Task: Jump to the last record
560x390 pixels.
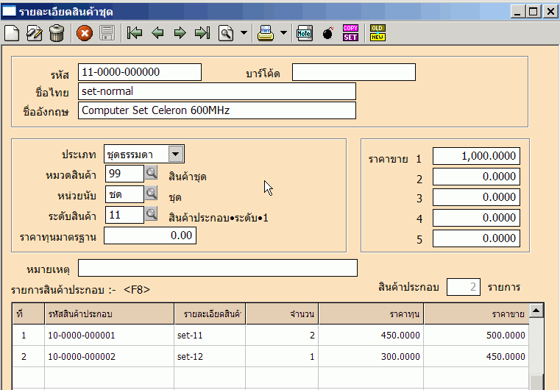Action: (202, 33)
